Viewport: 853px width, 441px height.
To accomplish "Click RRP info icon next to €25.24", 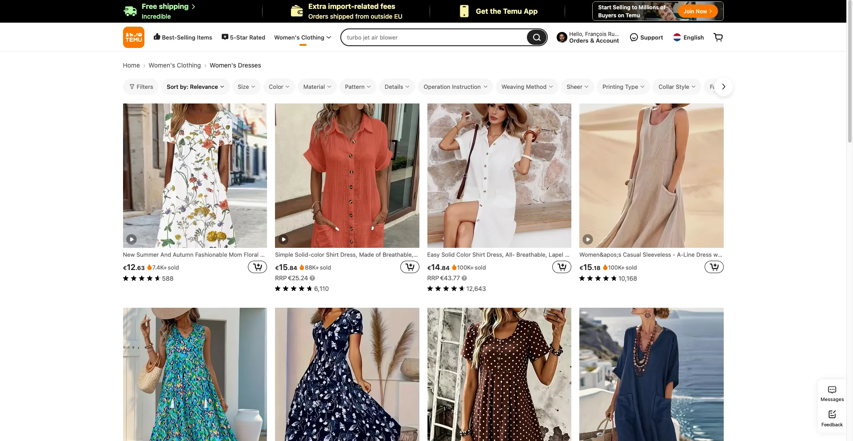I will pos(312,278).
